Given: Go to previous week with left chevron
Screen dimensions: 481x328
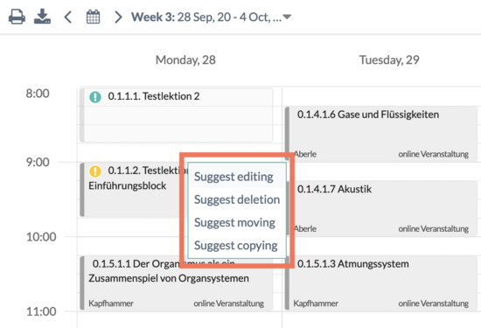Looking at the screenshot, I should coord(68,17).
